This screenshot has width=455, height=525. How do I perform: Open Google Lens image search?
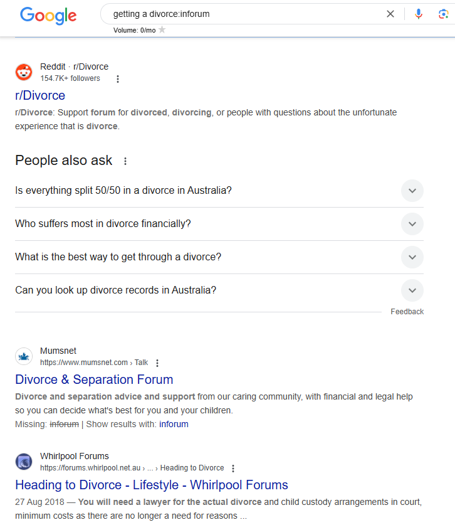[x=443, y=14]
